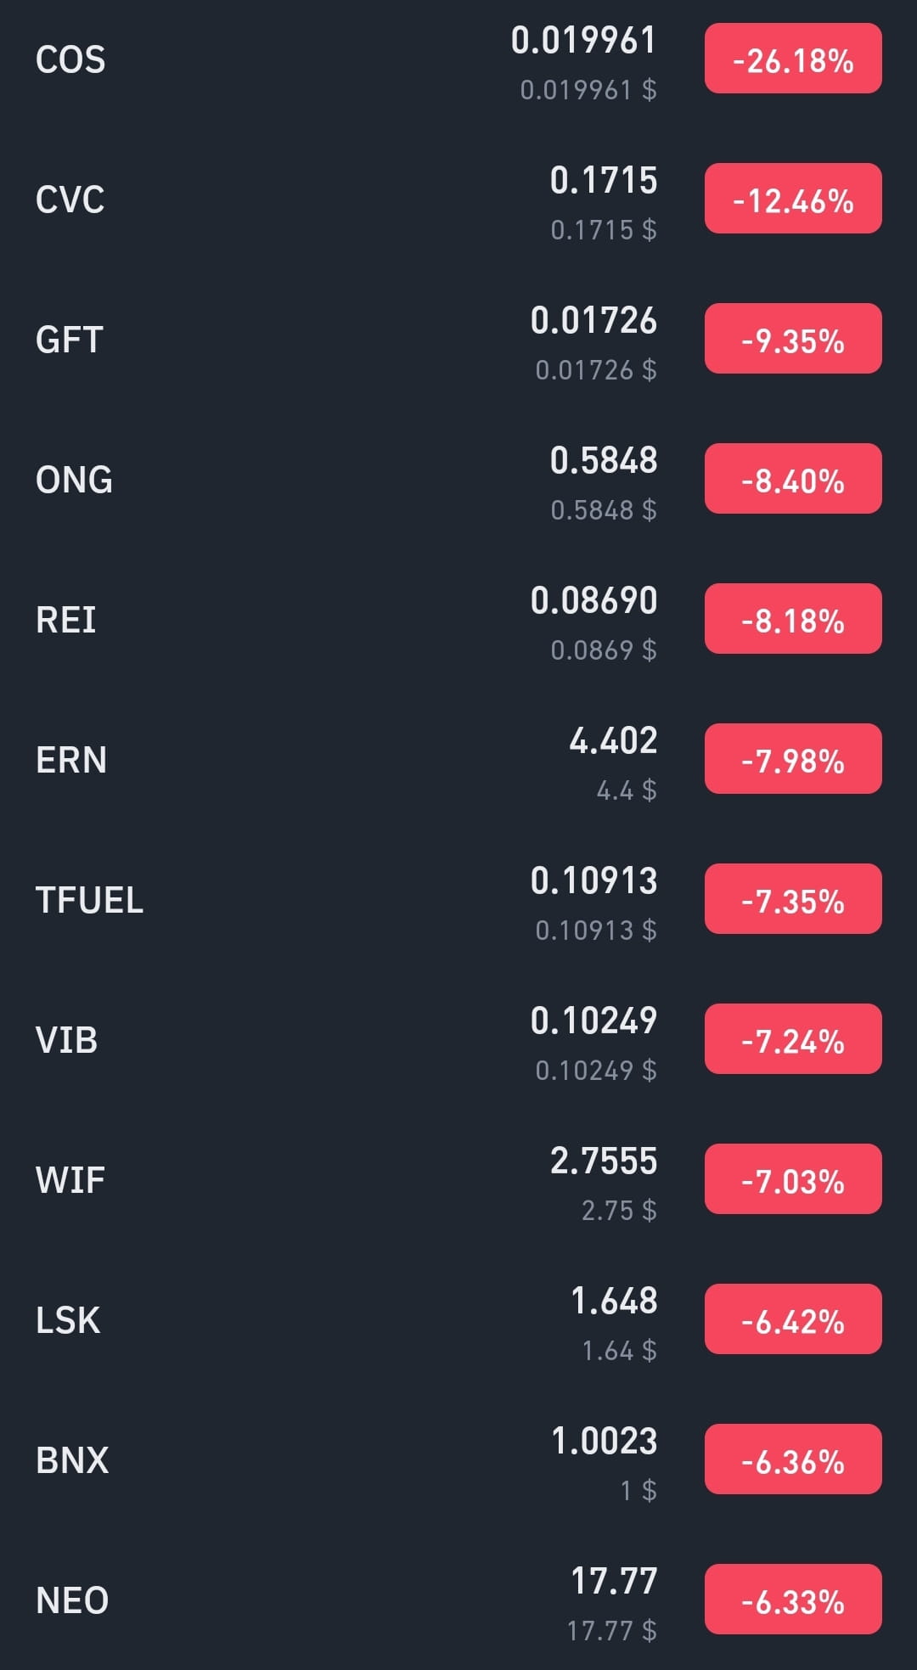Open the COS coin row

pos(458,59)
